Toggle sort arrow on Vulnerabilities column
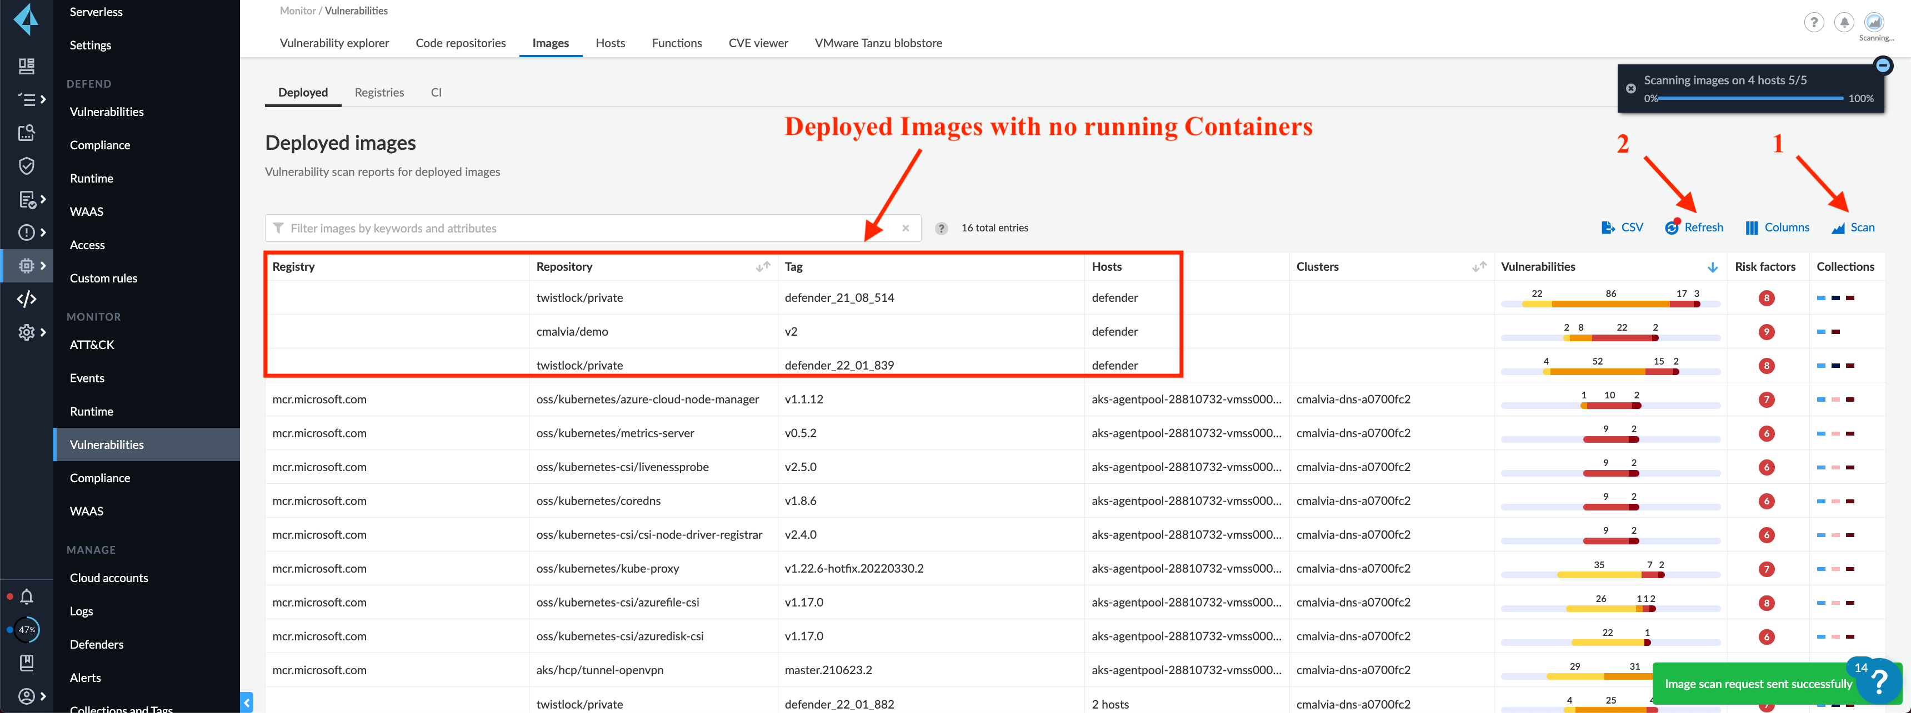 coord(1712,267)
